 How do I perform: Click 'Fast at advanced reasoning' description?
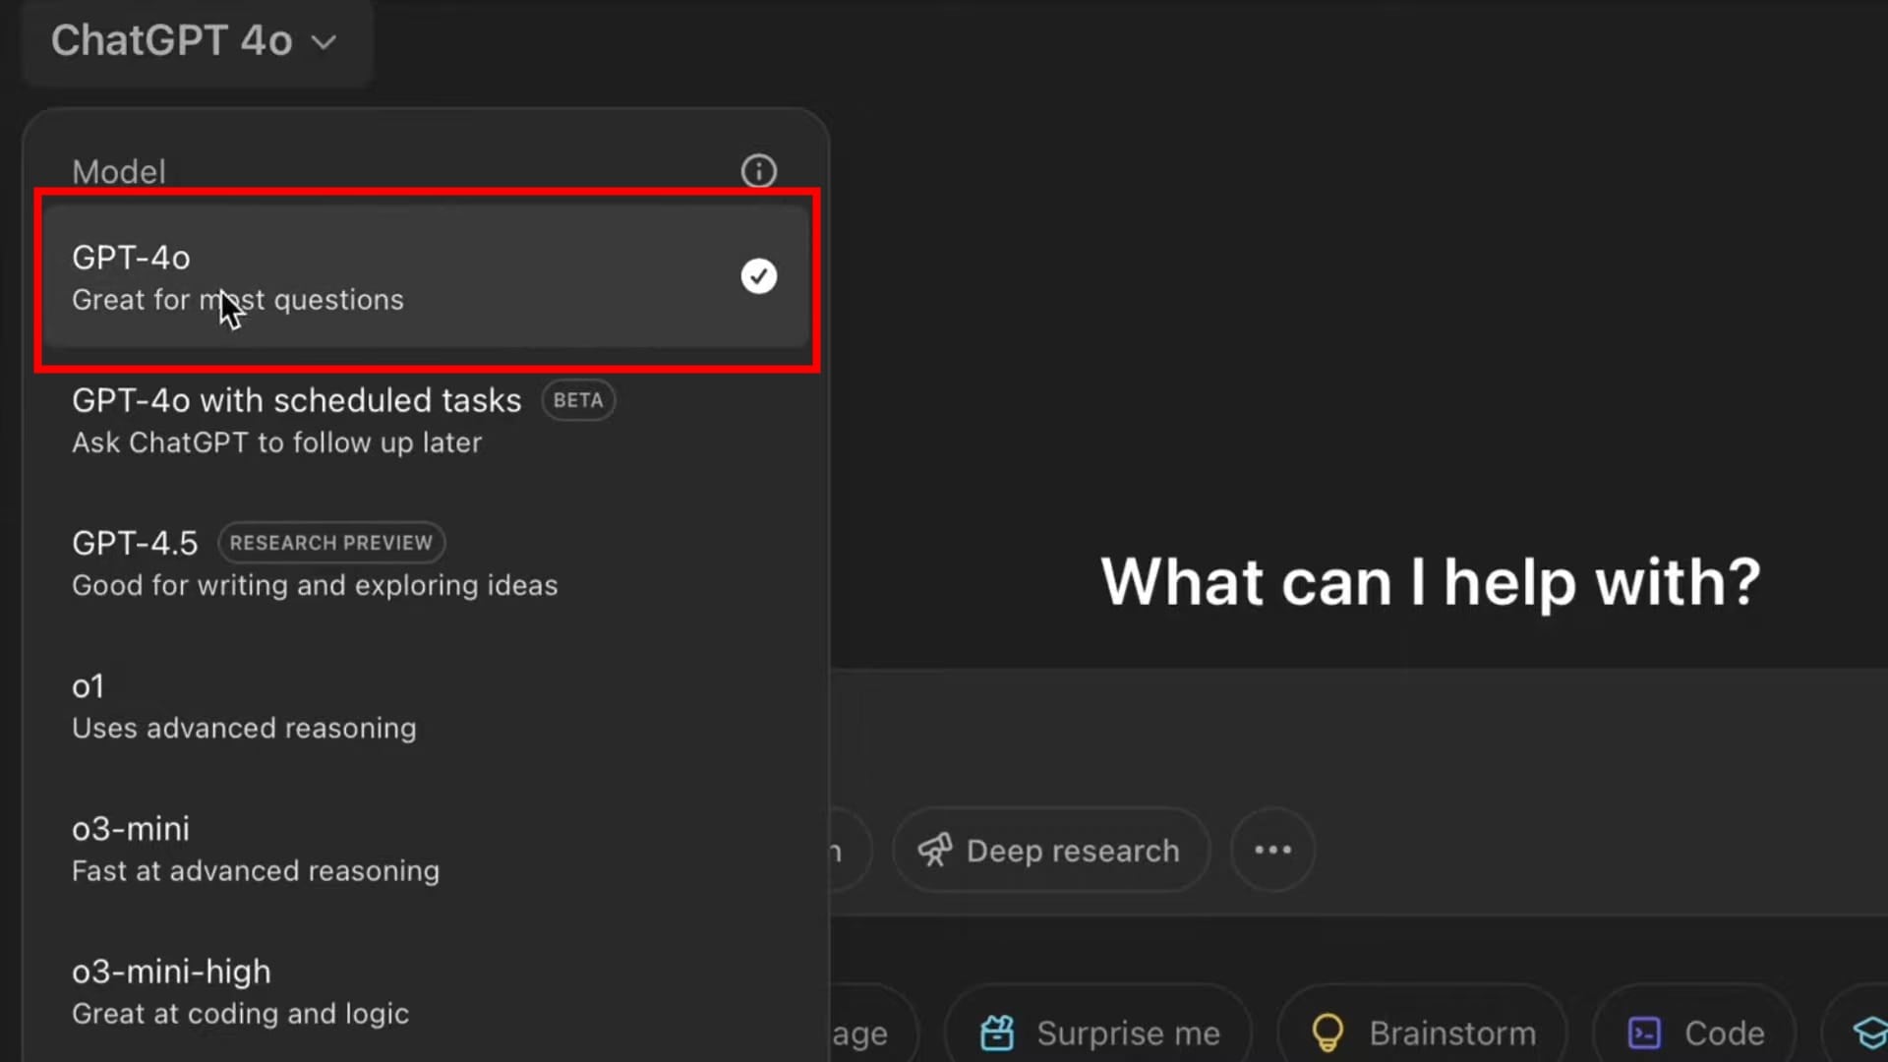(x=256, y=871)
